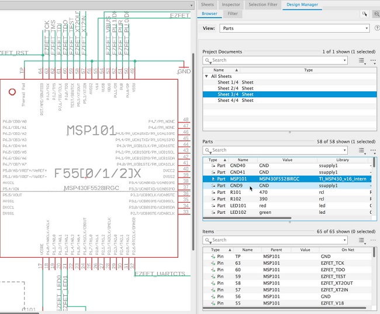This screenshot has height=314, width=380.
Task: Click the part icon in the GND40 row
Action: tap(213, 166)
